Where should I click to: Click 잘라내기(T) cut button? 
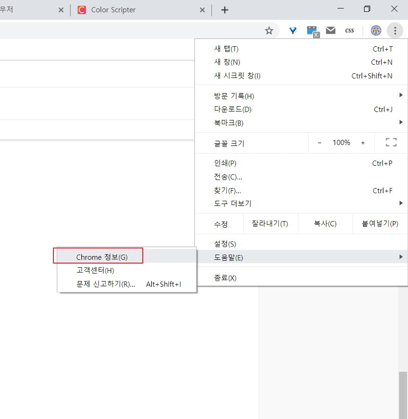coord(270,223)
